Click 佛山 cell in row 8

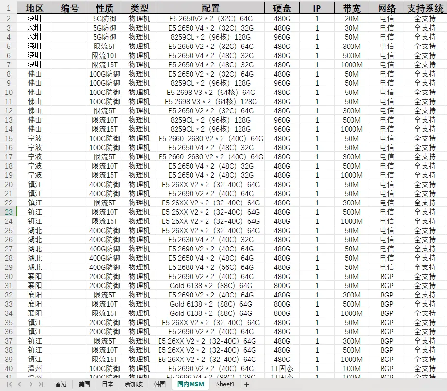[35, 74]
